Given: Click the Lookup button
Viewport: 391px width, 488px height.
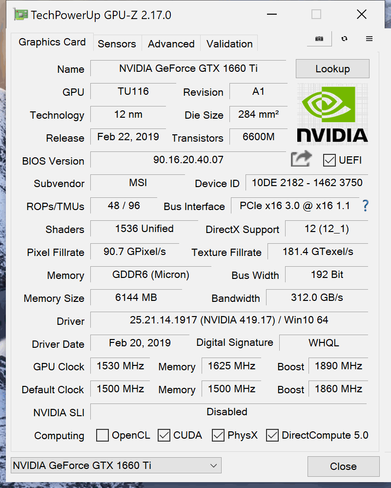Looking at the screenshot, I should coord(332,69).
